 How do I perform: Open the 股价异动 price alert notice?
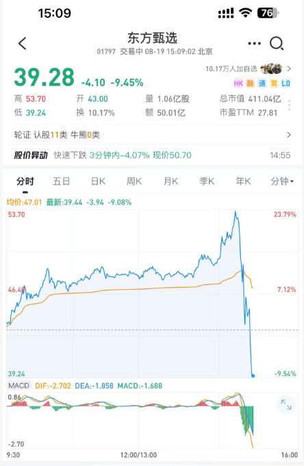[152, 155]
